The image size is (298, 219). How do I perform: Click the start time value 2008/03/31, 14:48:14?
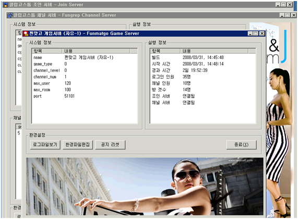pos(203,64)
